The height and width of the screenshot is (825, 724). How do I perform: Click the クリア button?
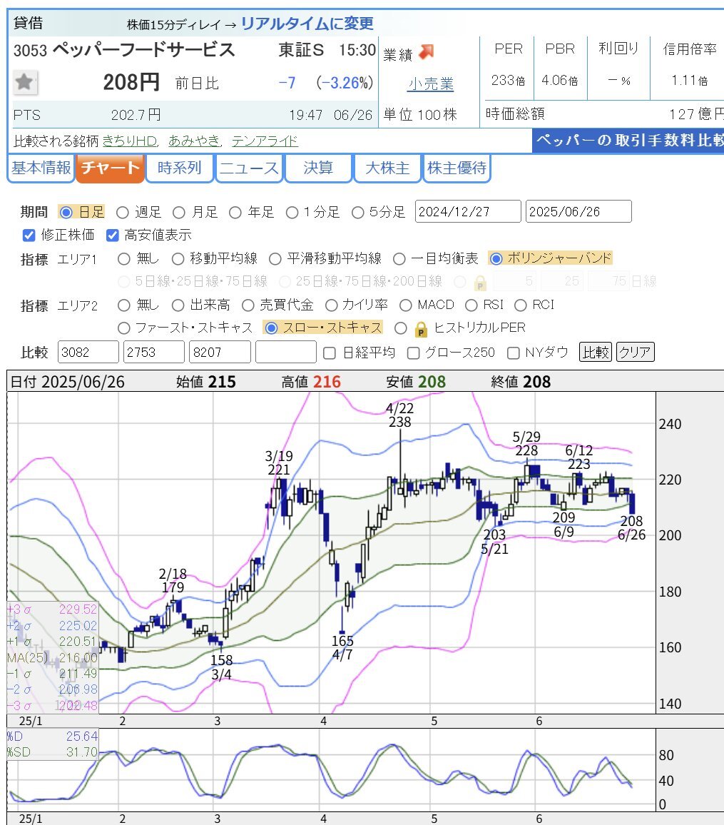635,352
